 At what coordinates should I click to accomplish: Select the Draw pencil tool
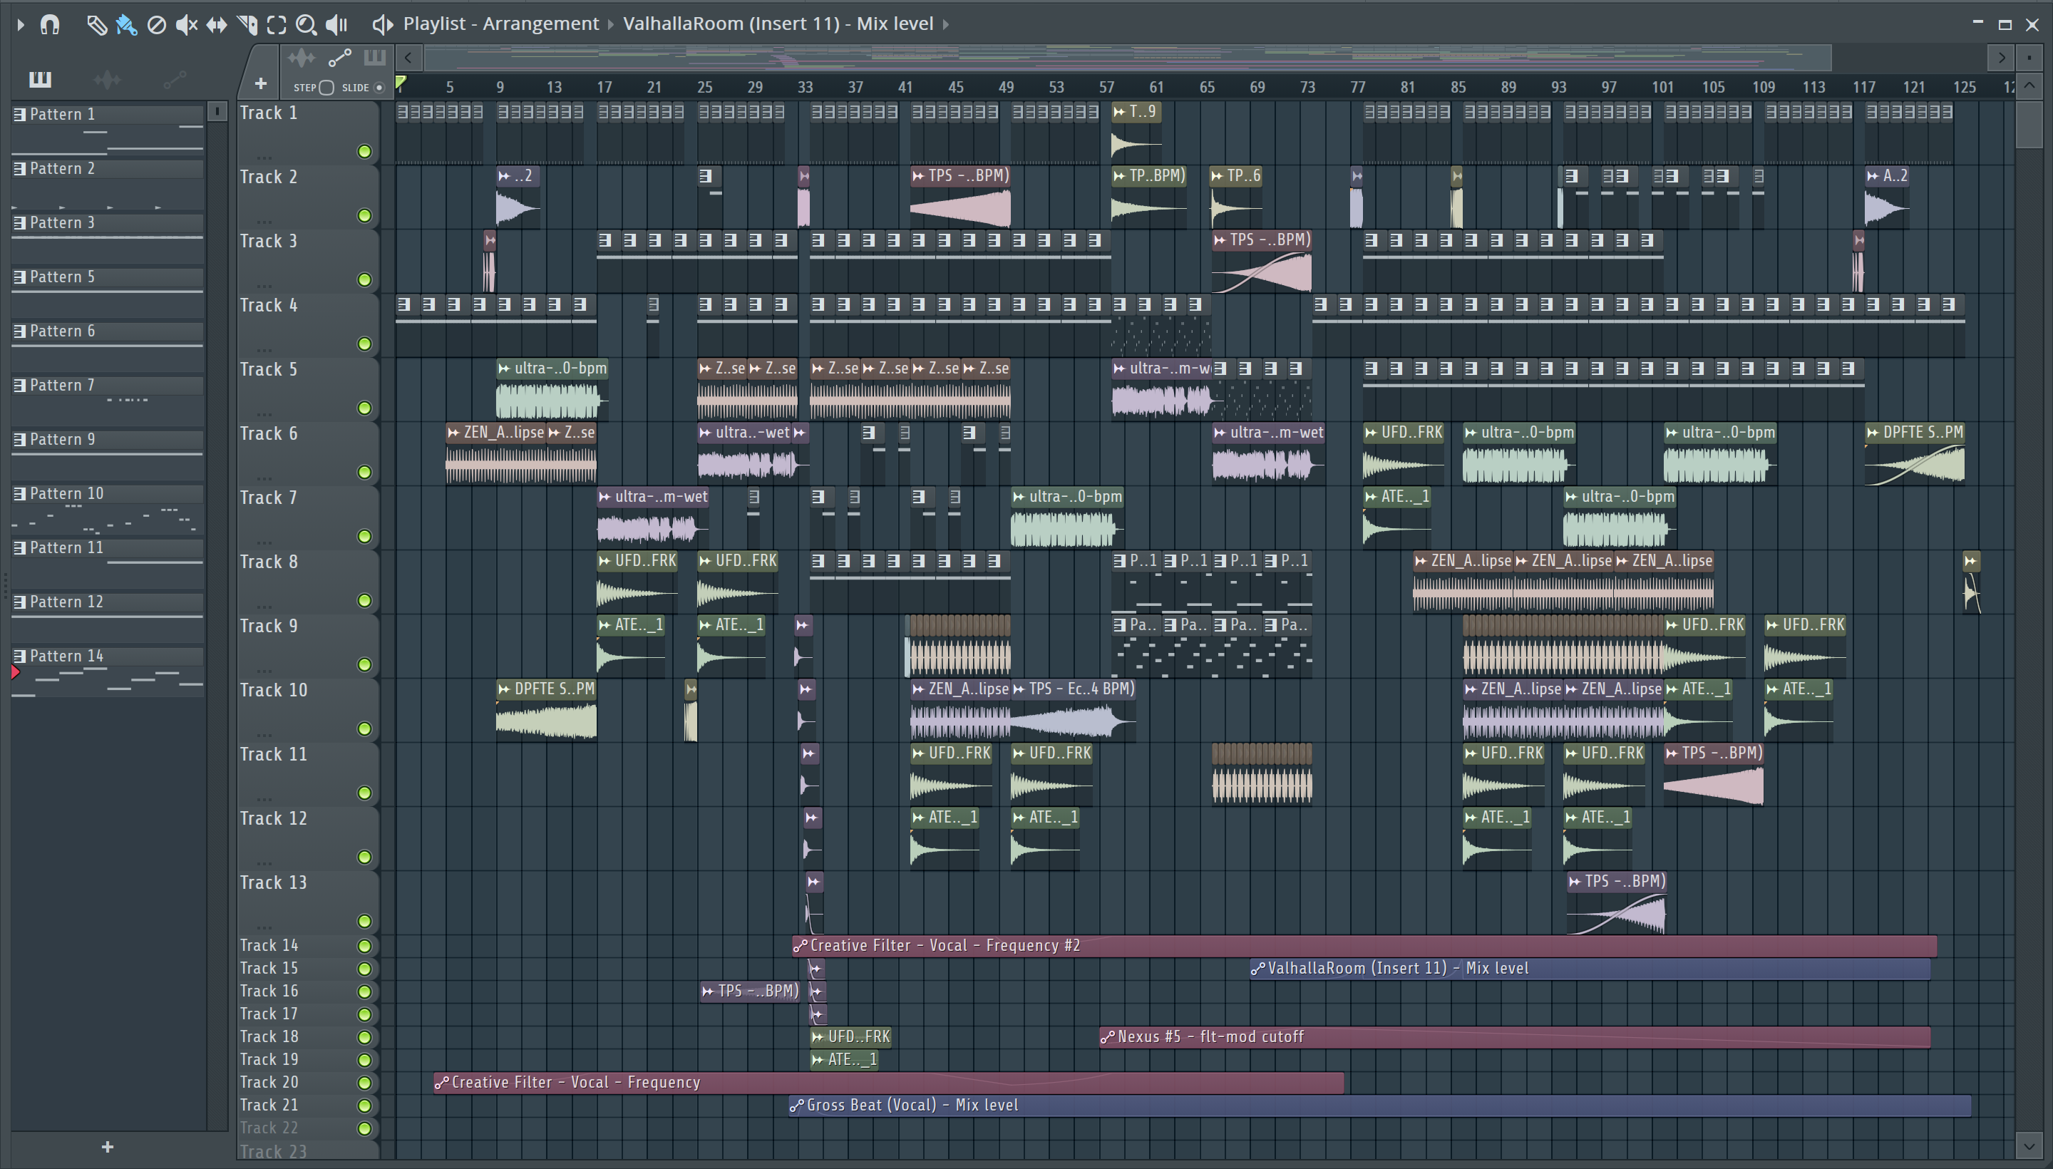pos(96,25)
